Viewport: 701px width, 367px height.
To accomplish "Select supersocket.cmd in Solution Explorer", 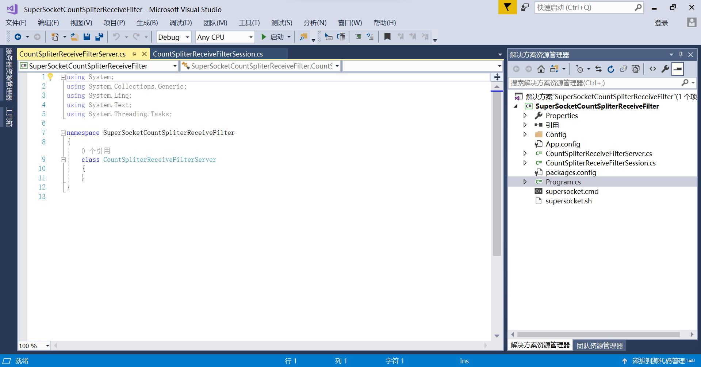I will (x=572, y=191).
